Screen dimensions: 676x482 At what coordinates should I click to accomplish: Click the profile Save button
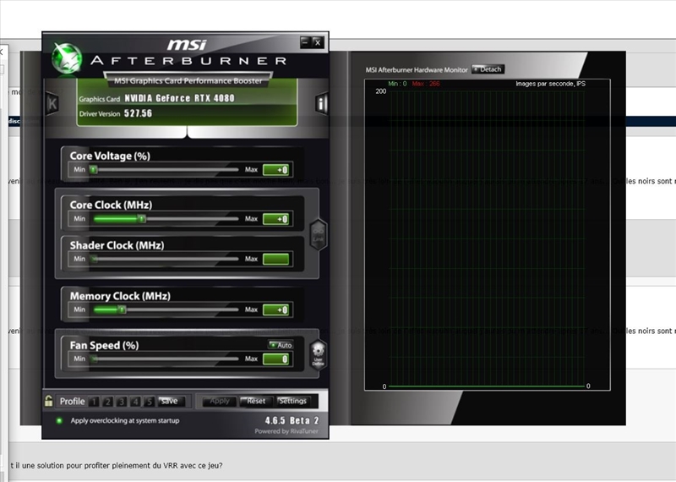[x=169, y=401]
